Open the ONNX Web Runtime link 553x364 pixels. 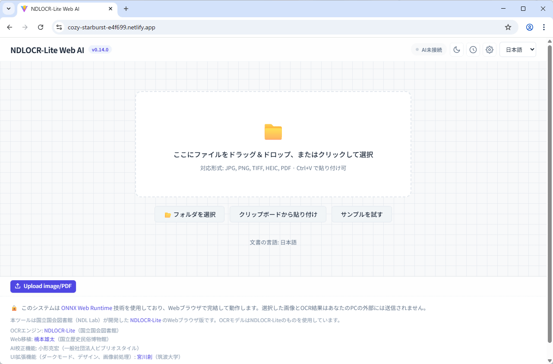pyautogui.click(x=86, y=308)
